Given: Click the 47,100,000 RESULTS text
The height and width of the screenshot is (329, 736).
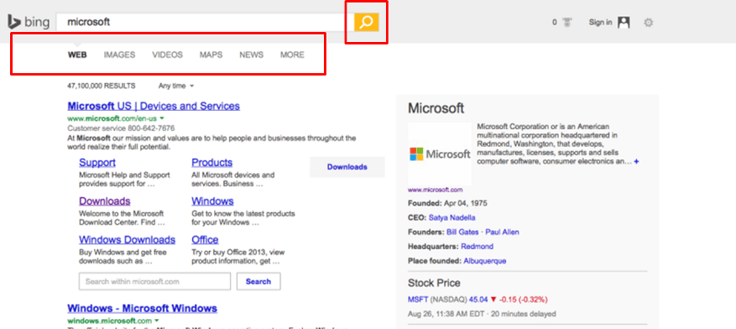Looking at the screenshot, I should point(102,86).
